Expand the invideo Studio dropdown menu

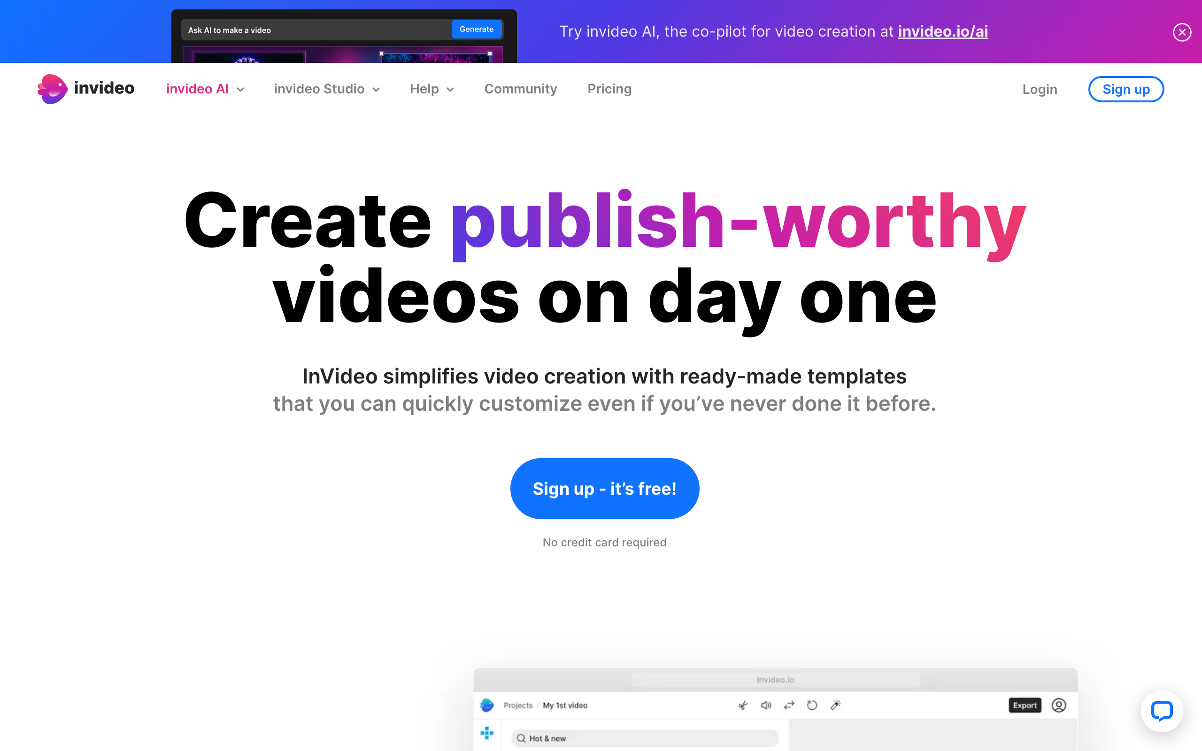tap(327, 89)
